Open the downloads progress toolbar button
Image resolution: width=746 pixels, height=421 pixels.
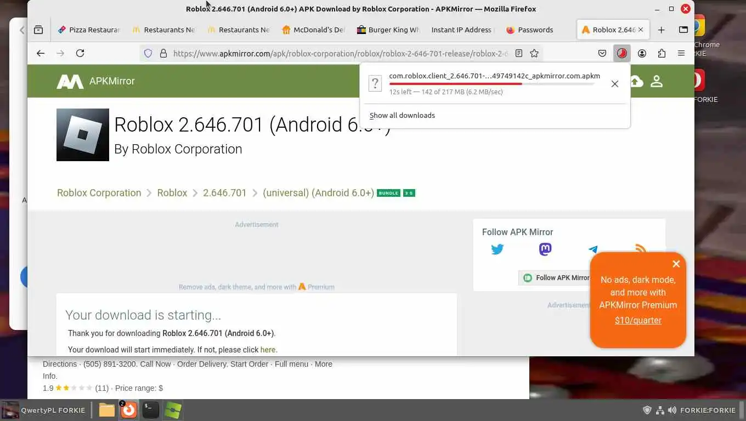[622, 53]
